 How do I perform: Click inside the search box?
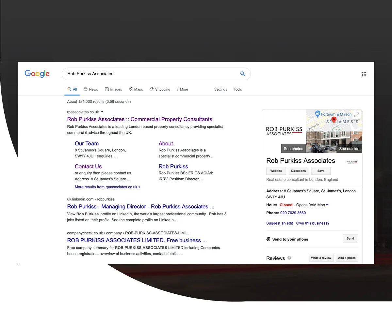pos(156,74)
